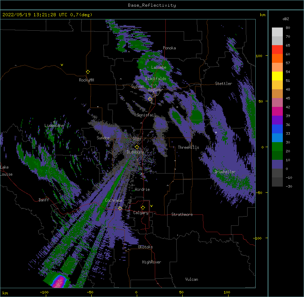Click the Calgary city label

click(141, 213)
